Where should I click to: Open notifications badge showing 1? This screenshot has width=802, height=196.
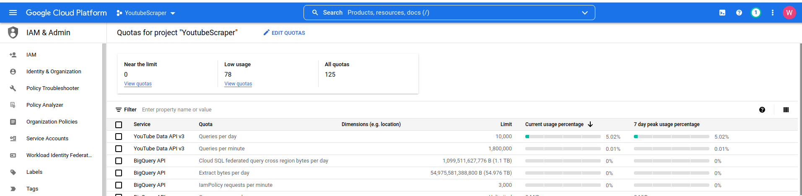[755, 13]
